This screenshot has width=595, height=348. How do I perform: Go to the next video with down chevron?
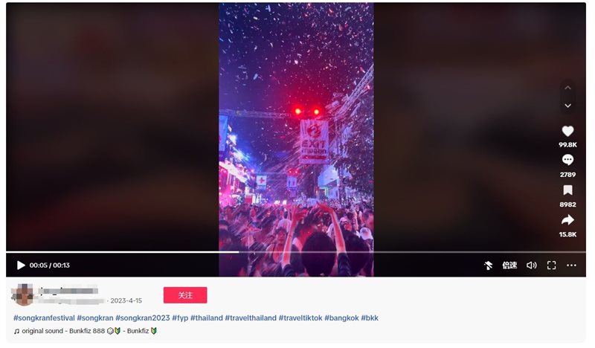click(x=567, y=106)
